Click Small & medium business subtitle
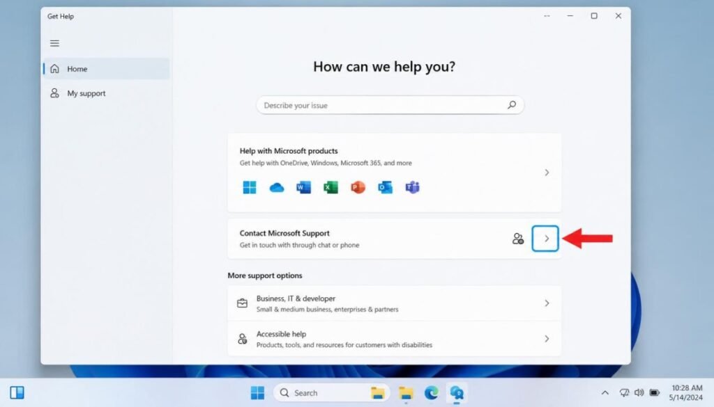This screenshot has height=407, width=714. coord(328,310)
